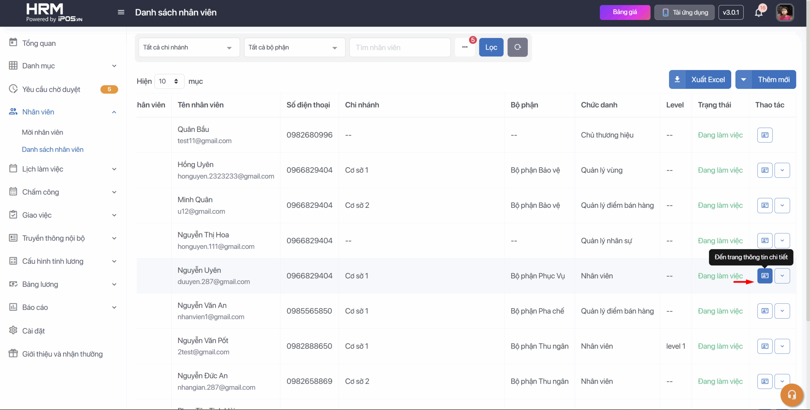This screenshot has height=410, width=810.
Task: Click the Xuất Excel button
Action: 700,79
